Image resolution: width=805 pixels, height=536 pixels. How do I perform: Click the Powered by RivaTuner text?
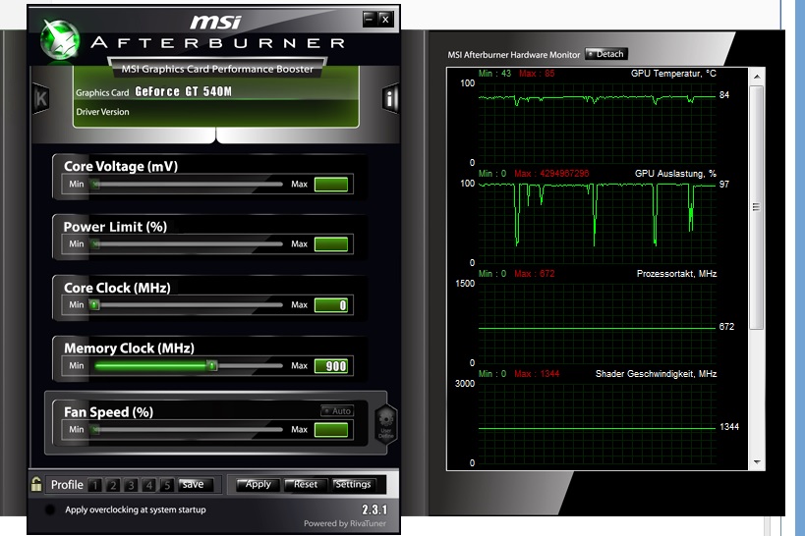coord(344,523)
